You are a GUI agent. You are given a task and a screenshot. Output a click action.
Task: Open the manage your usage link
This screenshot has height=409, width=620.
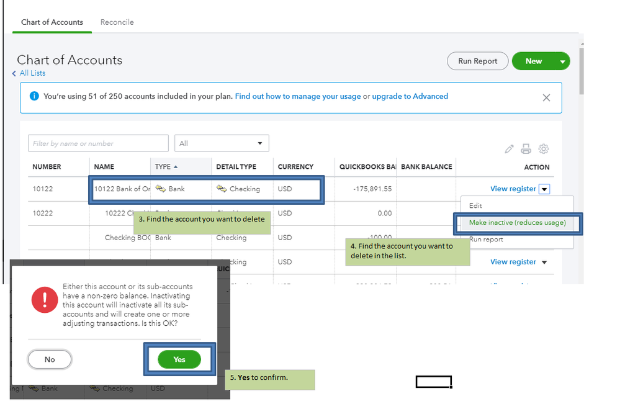point(298,96)
